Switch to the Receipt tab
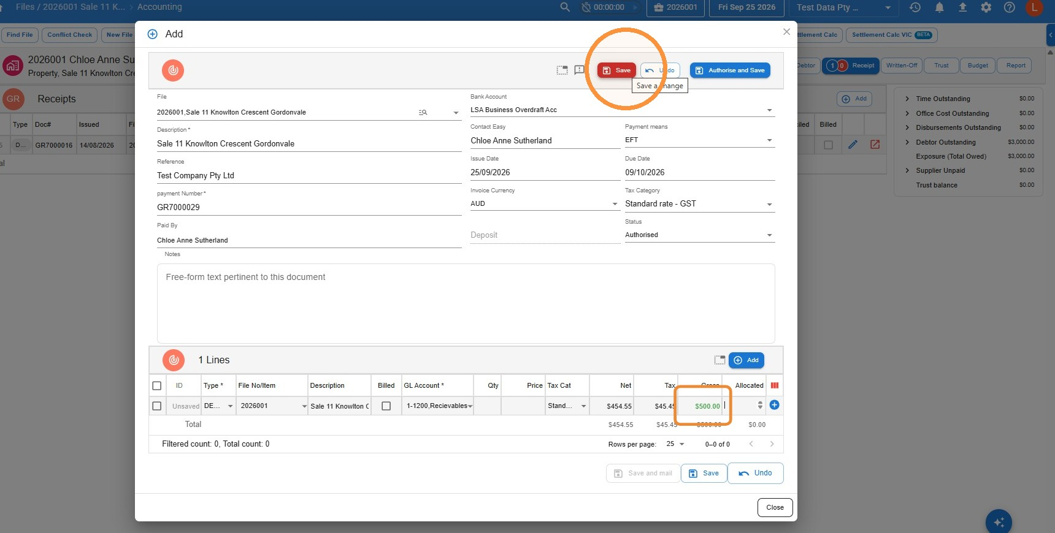 [x=851, y=66]
